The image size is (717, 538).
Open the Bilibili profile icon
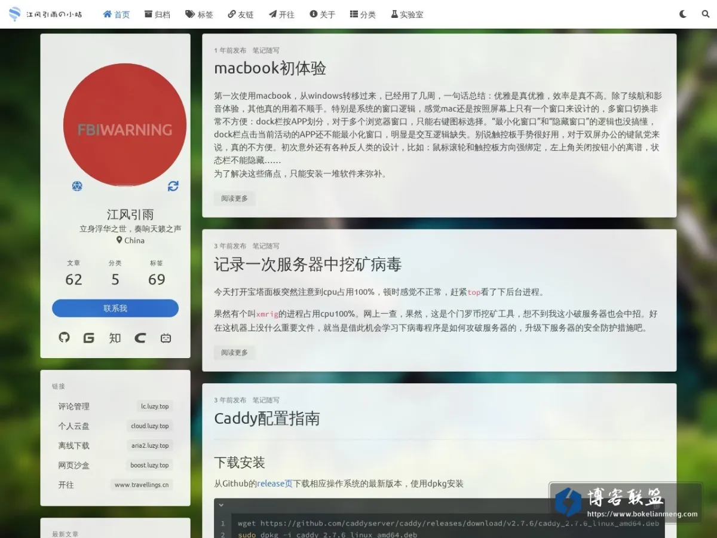click(x=166, y=338)
